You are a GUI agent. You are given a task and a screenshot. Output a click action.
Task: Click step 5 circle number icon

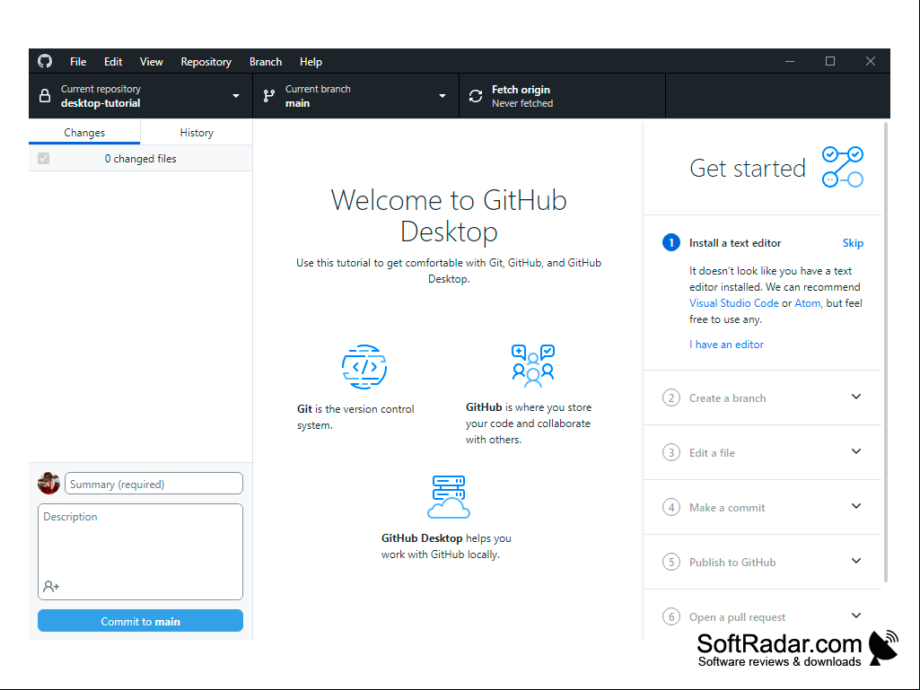(670, 562)
